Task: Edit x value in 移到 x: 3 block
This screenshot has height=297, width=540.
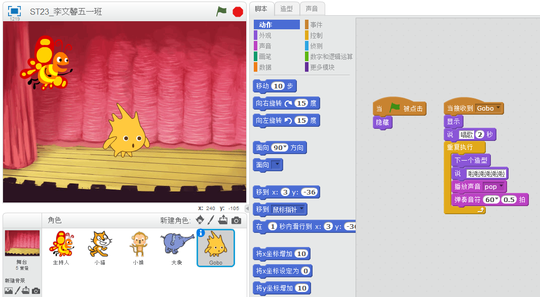Action: pos(285,192)
